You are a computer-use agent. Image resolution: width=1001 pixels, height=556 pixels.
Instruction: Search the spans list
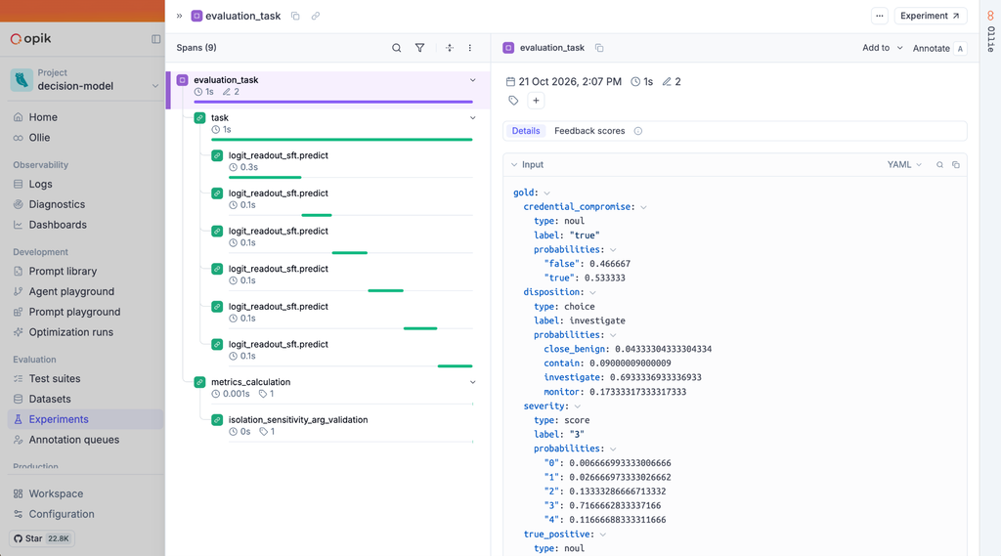(x=397, y=48)
